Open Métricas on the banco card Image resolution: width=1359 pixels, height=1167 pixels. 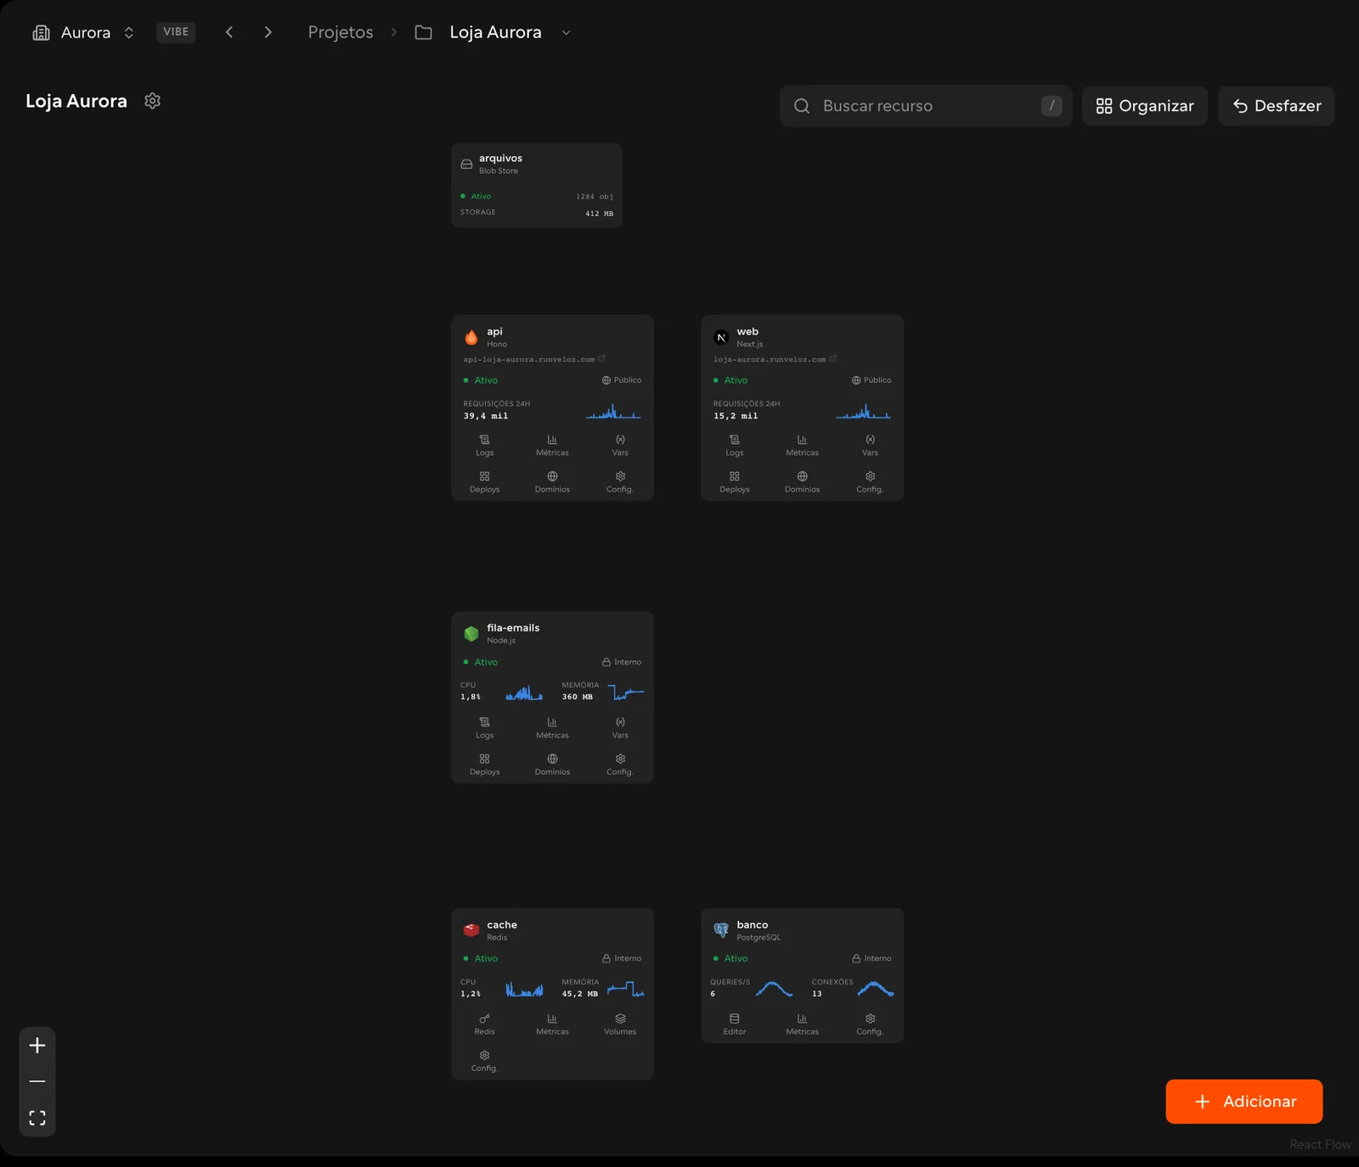[x=803, y=1024]
